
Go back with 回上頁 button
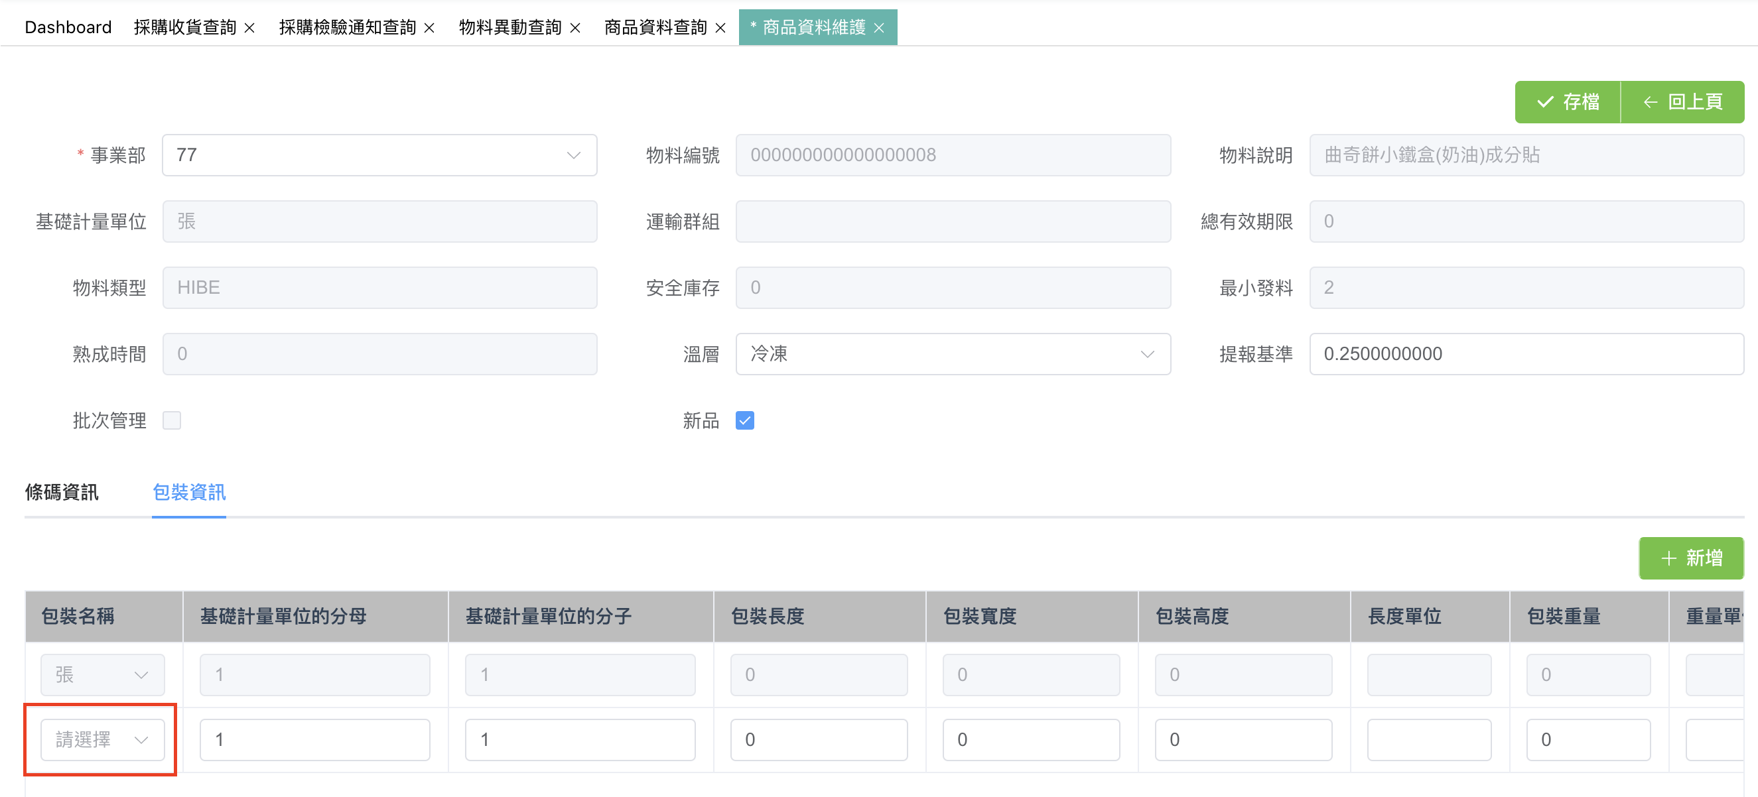coord(1683,101)
